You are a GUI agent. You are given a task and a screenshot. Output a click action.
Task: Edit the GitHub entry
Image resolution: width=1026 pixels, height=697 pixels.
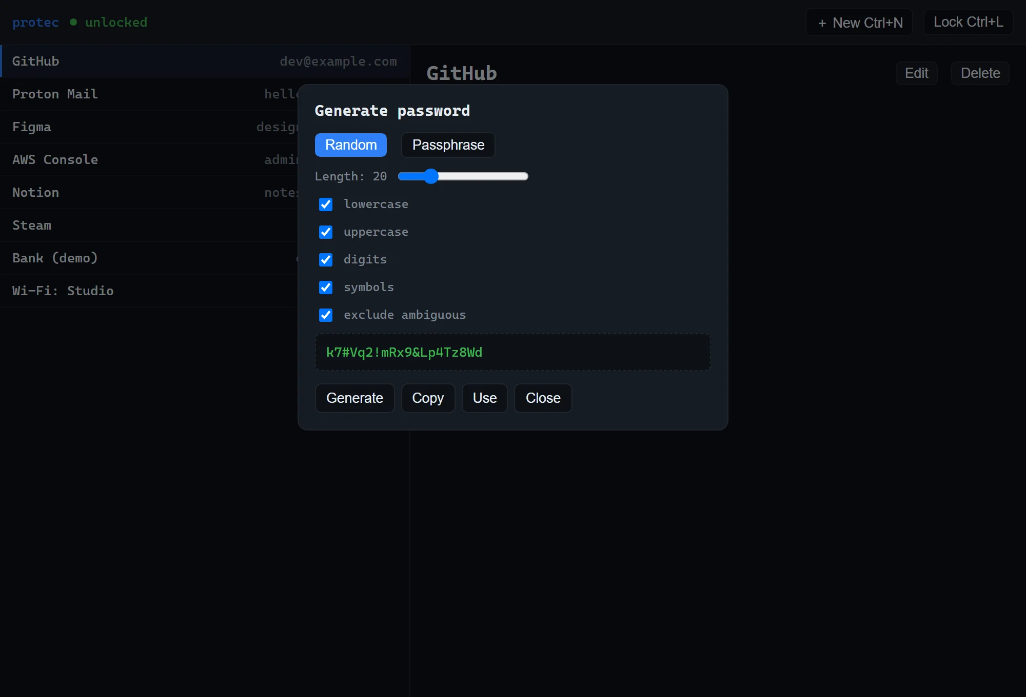[916, 73]
